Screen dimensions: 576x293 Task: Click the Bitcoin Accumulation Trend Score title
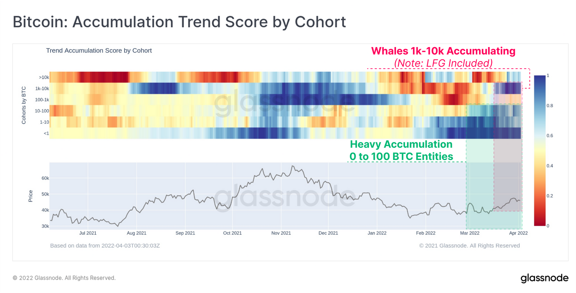[179, 22]
